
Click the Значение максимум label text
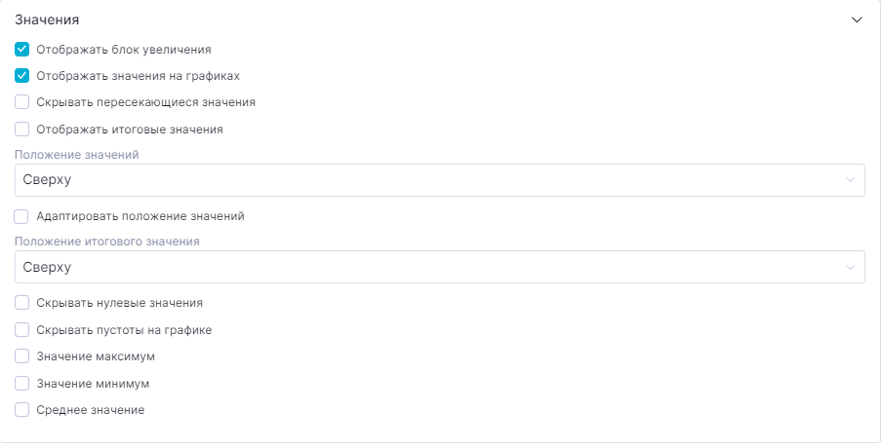point(96,356)
